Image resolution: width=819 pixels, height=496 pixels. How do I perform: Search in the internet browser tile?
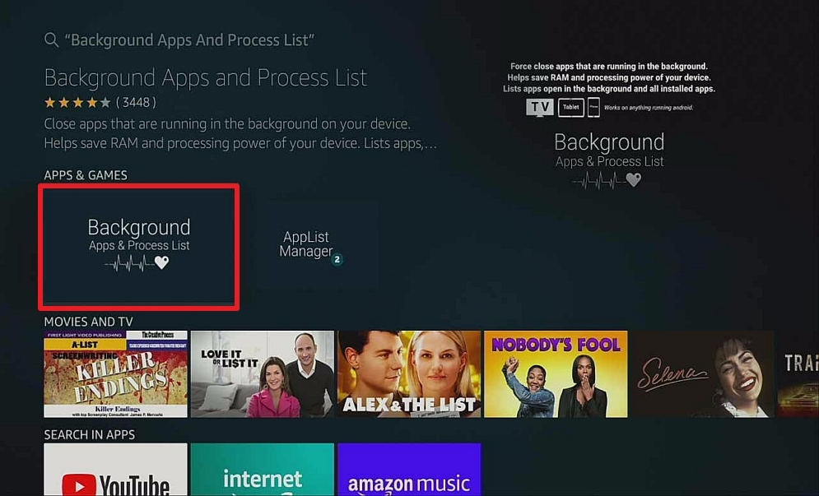(263, 470)
